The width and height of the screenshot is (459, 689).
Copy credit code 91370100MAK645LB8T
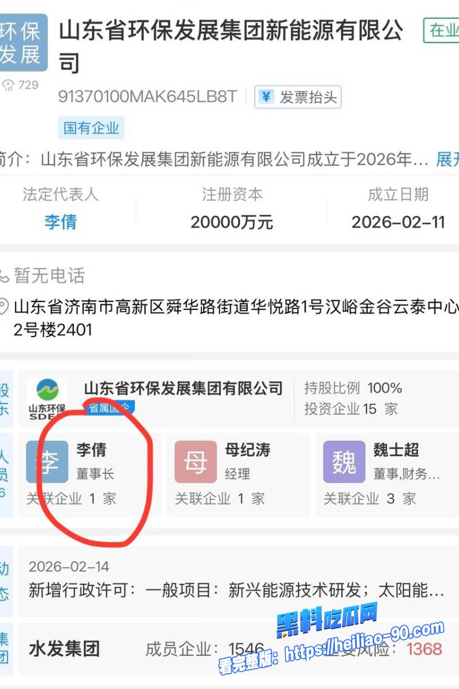pyautogui.click(x=147, y=96)
